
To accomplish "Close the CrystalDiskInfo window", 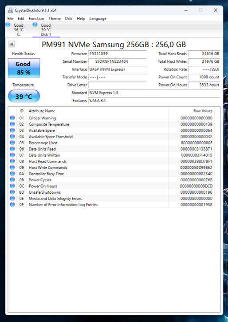I will (216, 10).
